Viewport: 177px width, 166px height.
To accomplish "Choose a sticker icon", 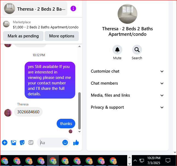I will tap(22, 143).
